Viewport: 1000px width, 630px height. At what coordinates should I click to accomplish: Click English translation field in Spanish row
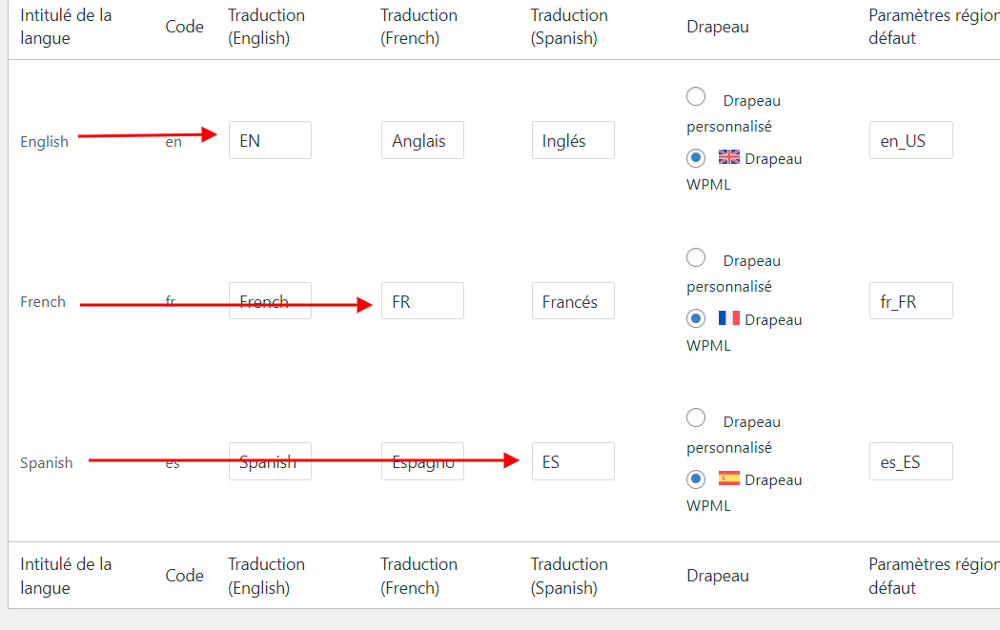coord(270,461)
